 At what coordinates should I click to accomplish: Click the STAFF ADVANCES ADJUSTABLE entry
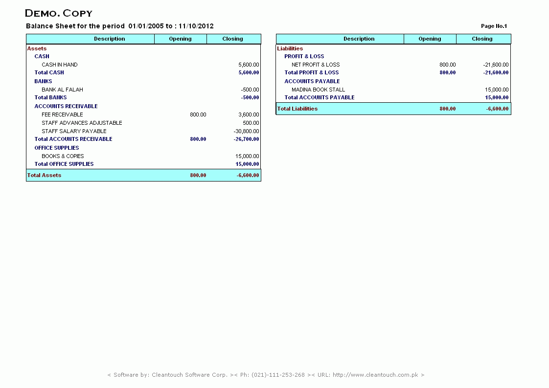coord(82,123)
